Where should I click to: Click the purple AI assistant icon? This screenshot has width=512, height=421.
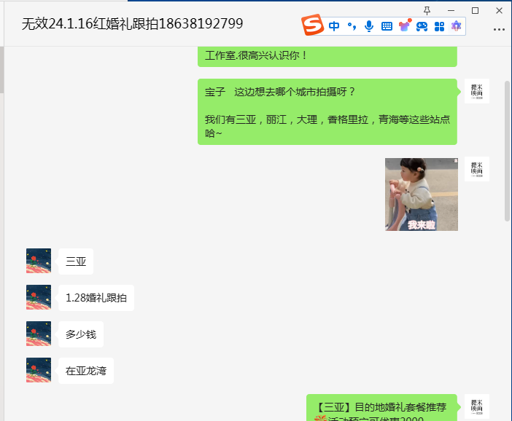click(456, 25)
